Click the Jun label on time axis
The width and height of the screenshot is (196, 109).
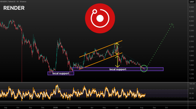click(117, 108)
